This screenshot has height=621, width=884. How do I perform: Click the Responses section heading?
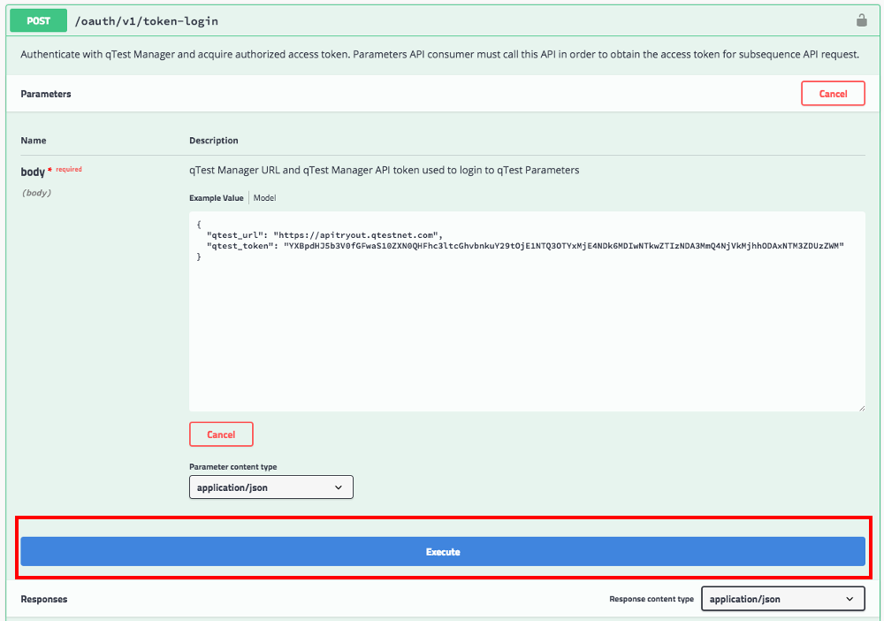coord(44,599)
